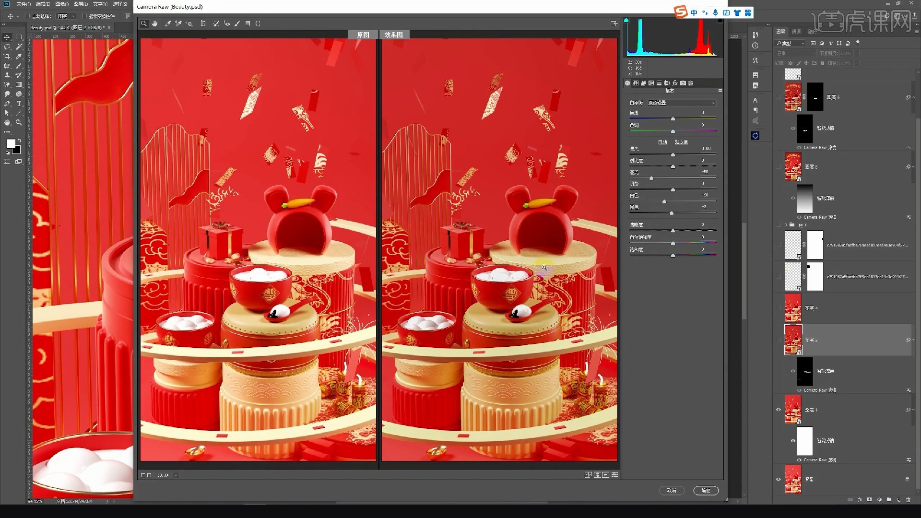Image resolution: width=921 pixels, height=518 pixels.
Task: Click the copy current settings to before icon
Action: point(606,475)
